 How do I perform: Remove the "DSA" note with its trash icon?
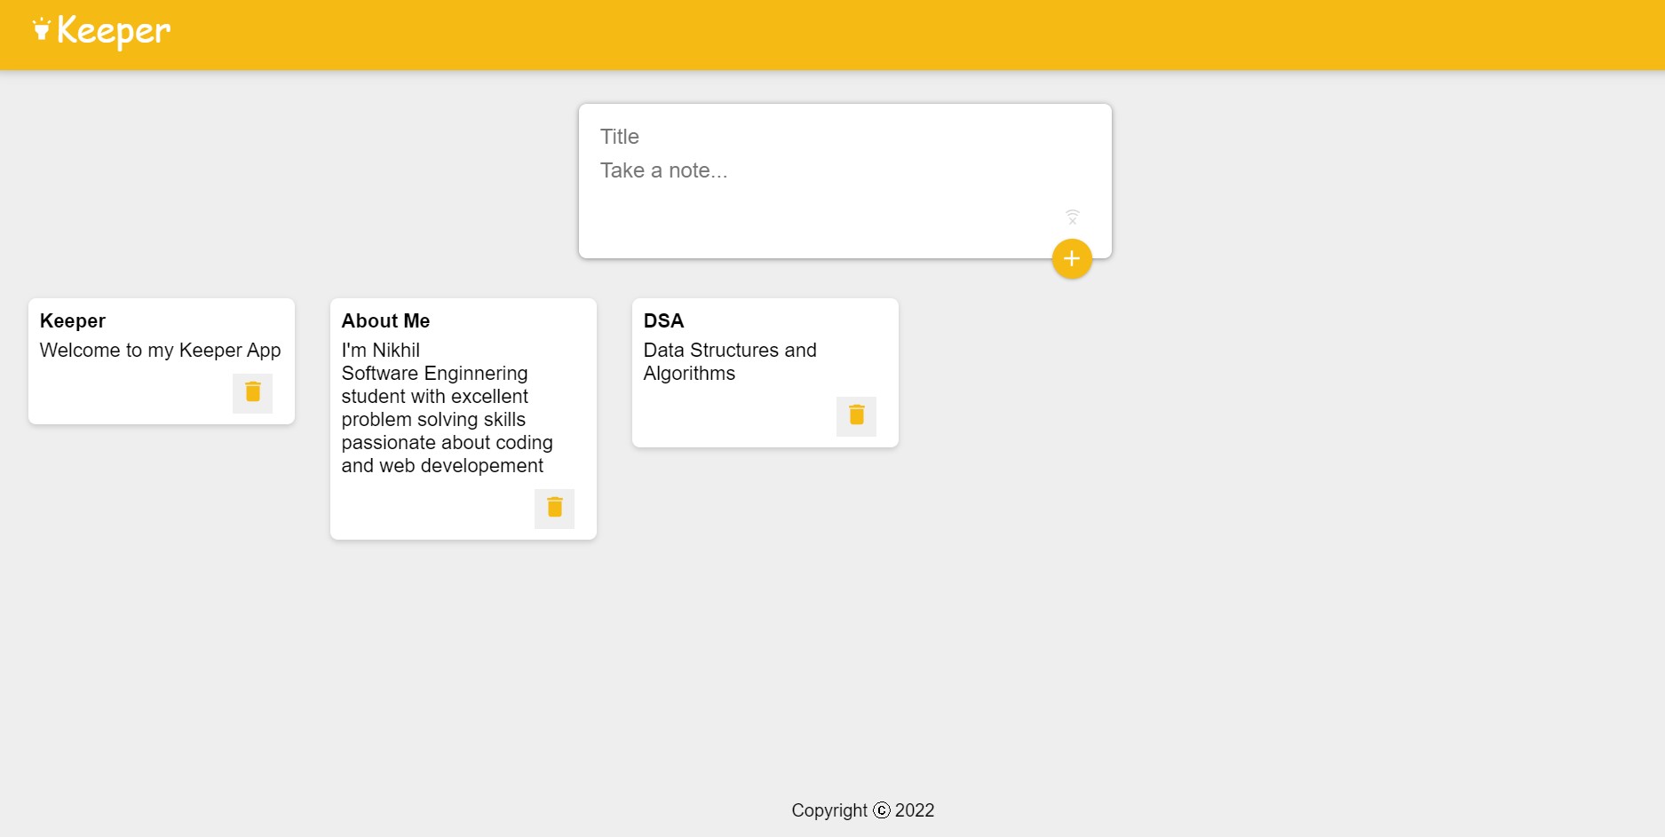coord(855,415)
